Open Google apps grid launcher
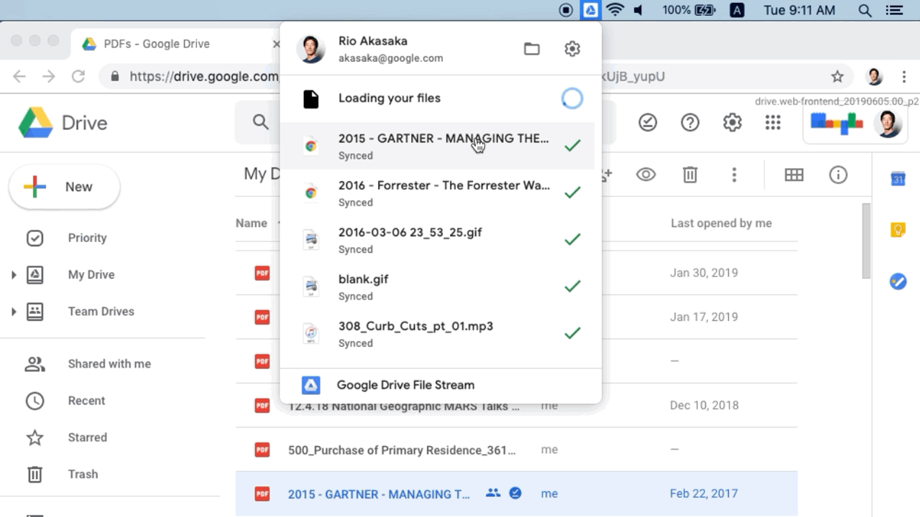This screenshot has width=920, height=517. click(x=773, y=123)
